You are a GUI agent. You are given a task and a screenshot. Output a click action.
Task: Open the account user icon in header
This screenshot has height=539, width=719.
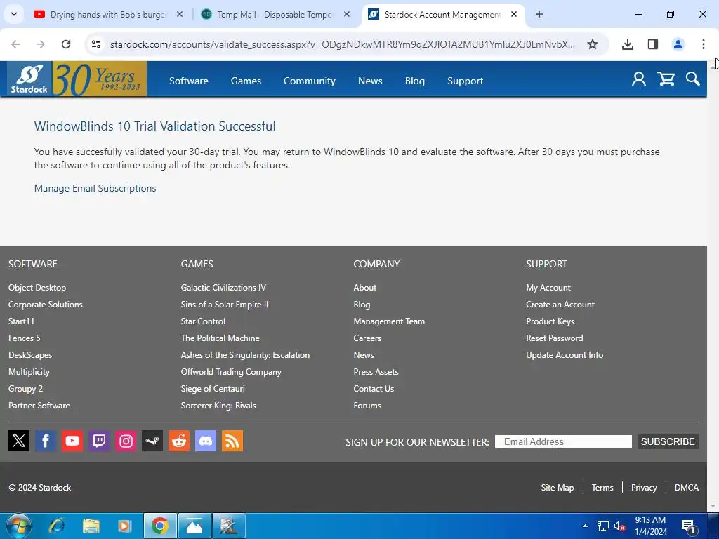(639, 79)
